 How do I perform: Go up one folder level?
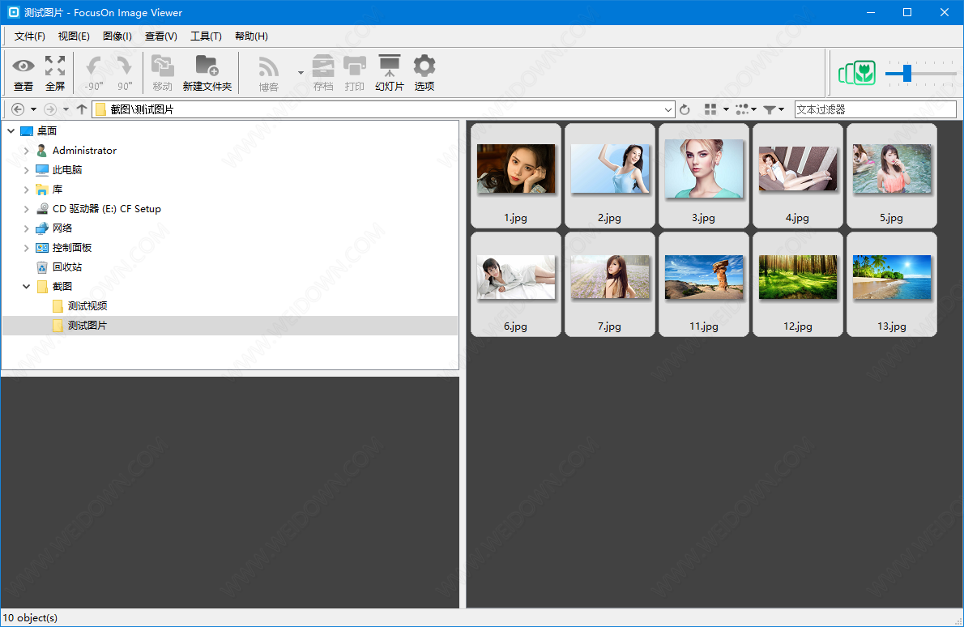[82, 109]
